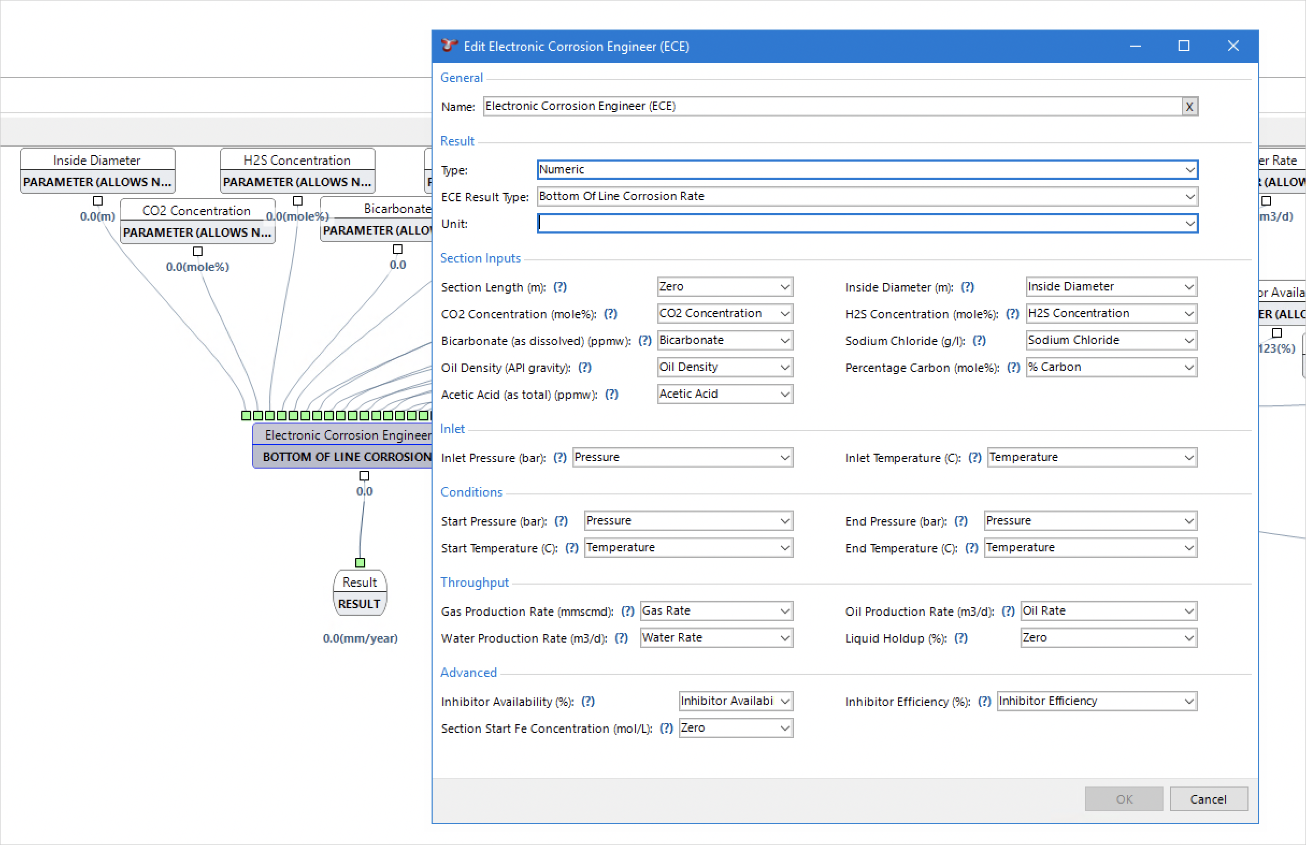Open help for Acetic Acid
1306x845 pixels.
click(x=611, y=394)
